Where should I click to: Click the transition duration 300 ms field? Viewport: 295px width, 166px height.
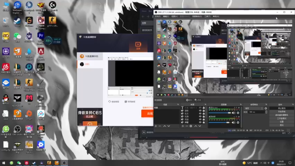click(x=256, y=112)
